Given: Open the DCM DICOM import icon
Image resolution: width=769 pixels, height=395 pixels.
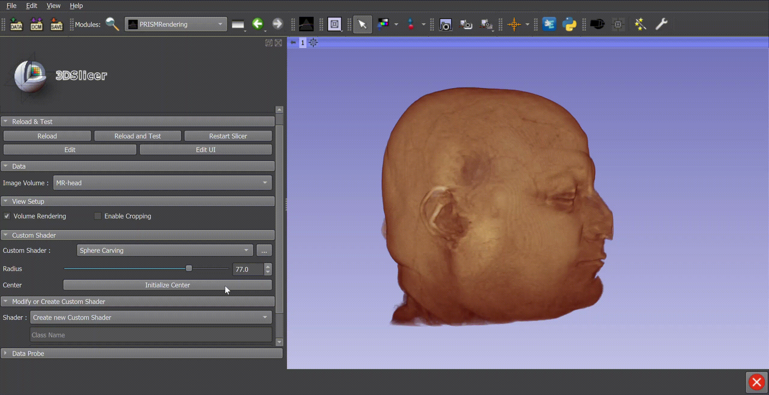Looking at the screenshot, I should [36, 24].
